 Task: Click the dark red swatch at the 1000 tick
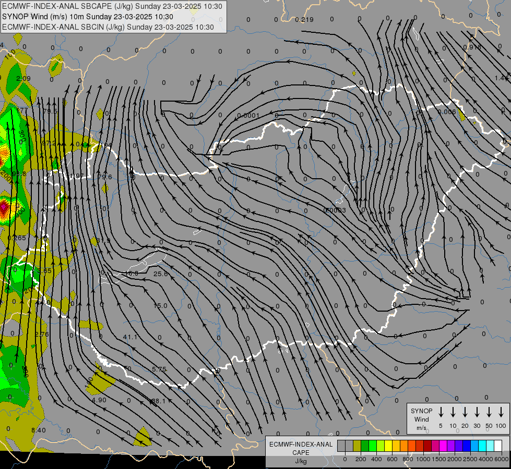[x=427, y=446]
